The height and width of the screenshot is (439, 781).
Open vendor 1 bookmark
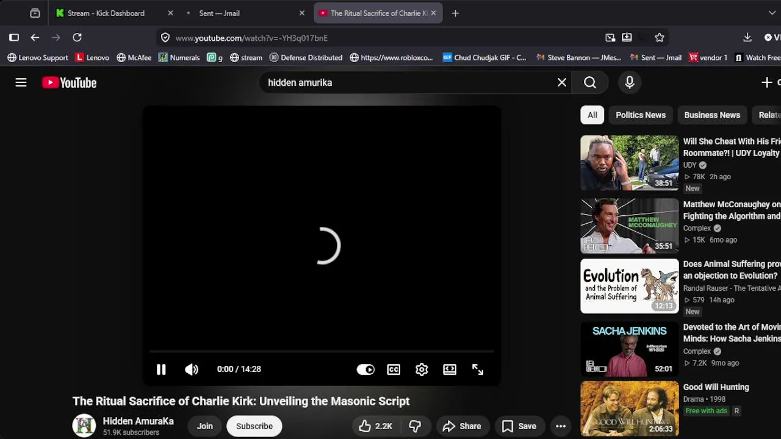pos(708,57)
